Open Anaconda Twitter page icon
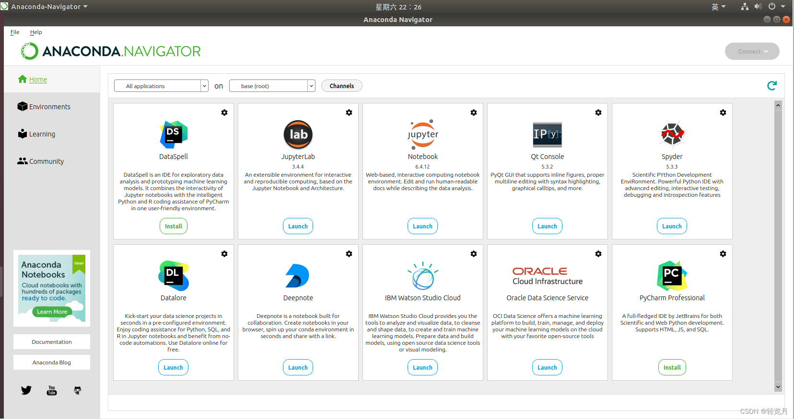 click(x=26, y=390)
